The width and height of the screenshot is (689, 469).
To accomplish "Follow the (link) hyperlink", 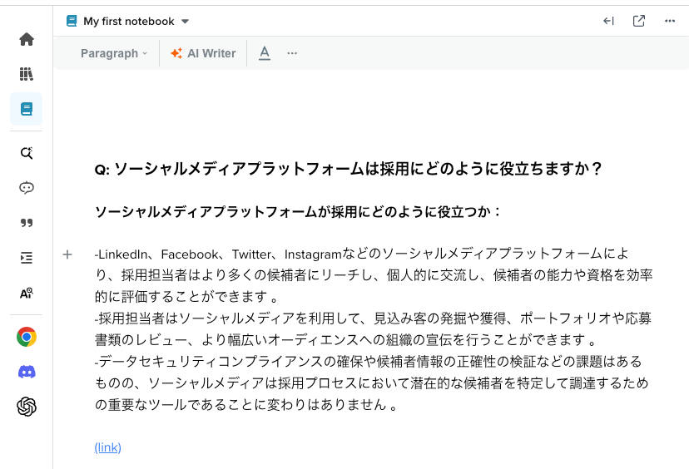I will (x=108, y=447).
